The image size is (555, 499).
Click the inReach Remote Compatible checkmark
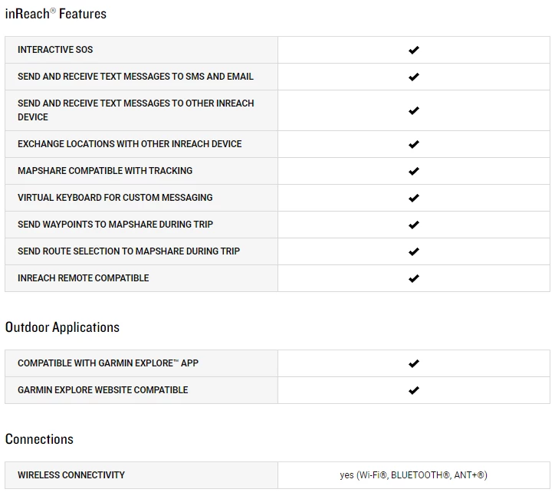(414, 278)
